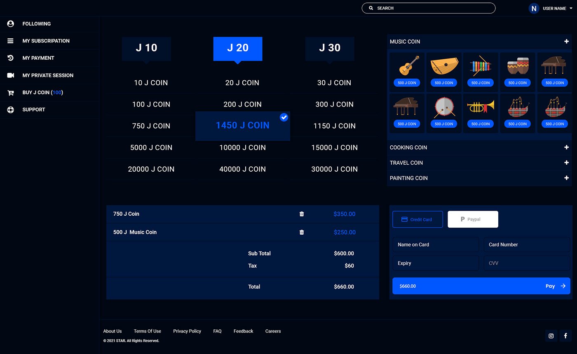Pick the snare drum music coin icon
Viewport: 577px width, 354px height.
pyautogui.click(x=444, y=107)
